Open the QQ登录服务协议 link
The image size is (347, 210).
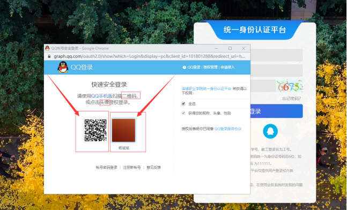pyautogui.click(x=228, y=129)
